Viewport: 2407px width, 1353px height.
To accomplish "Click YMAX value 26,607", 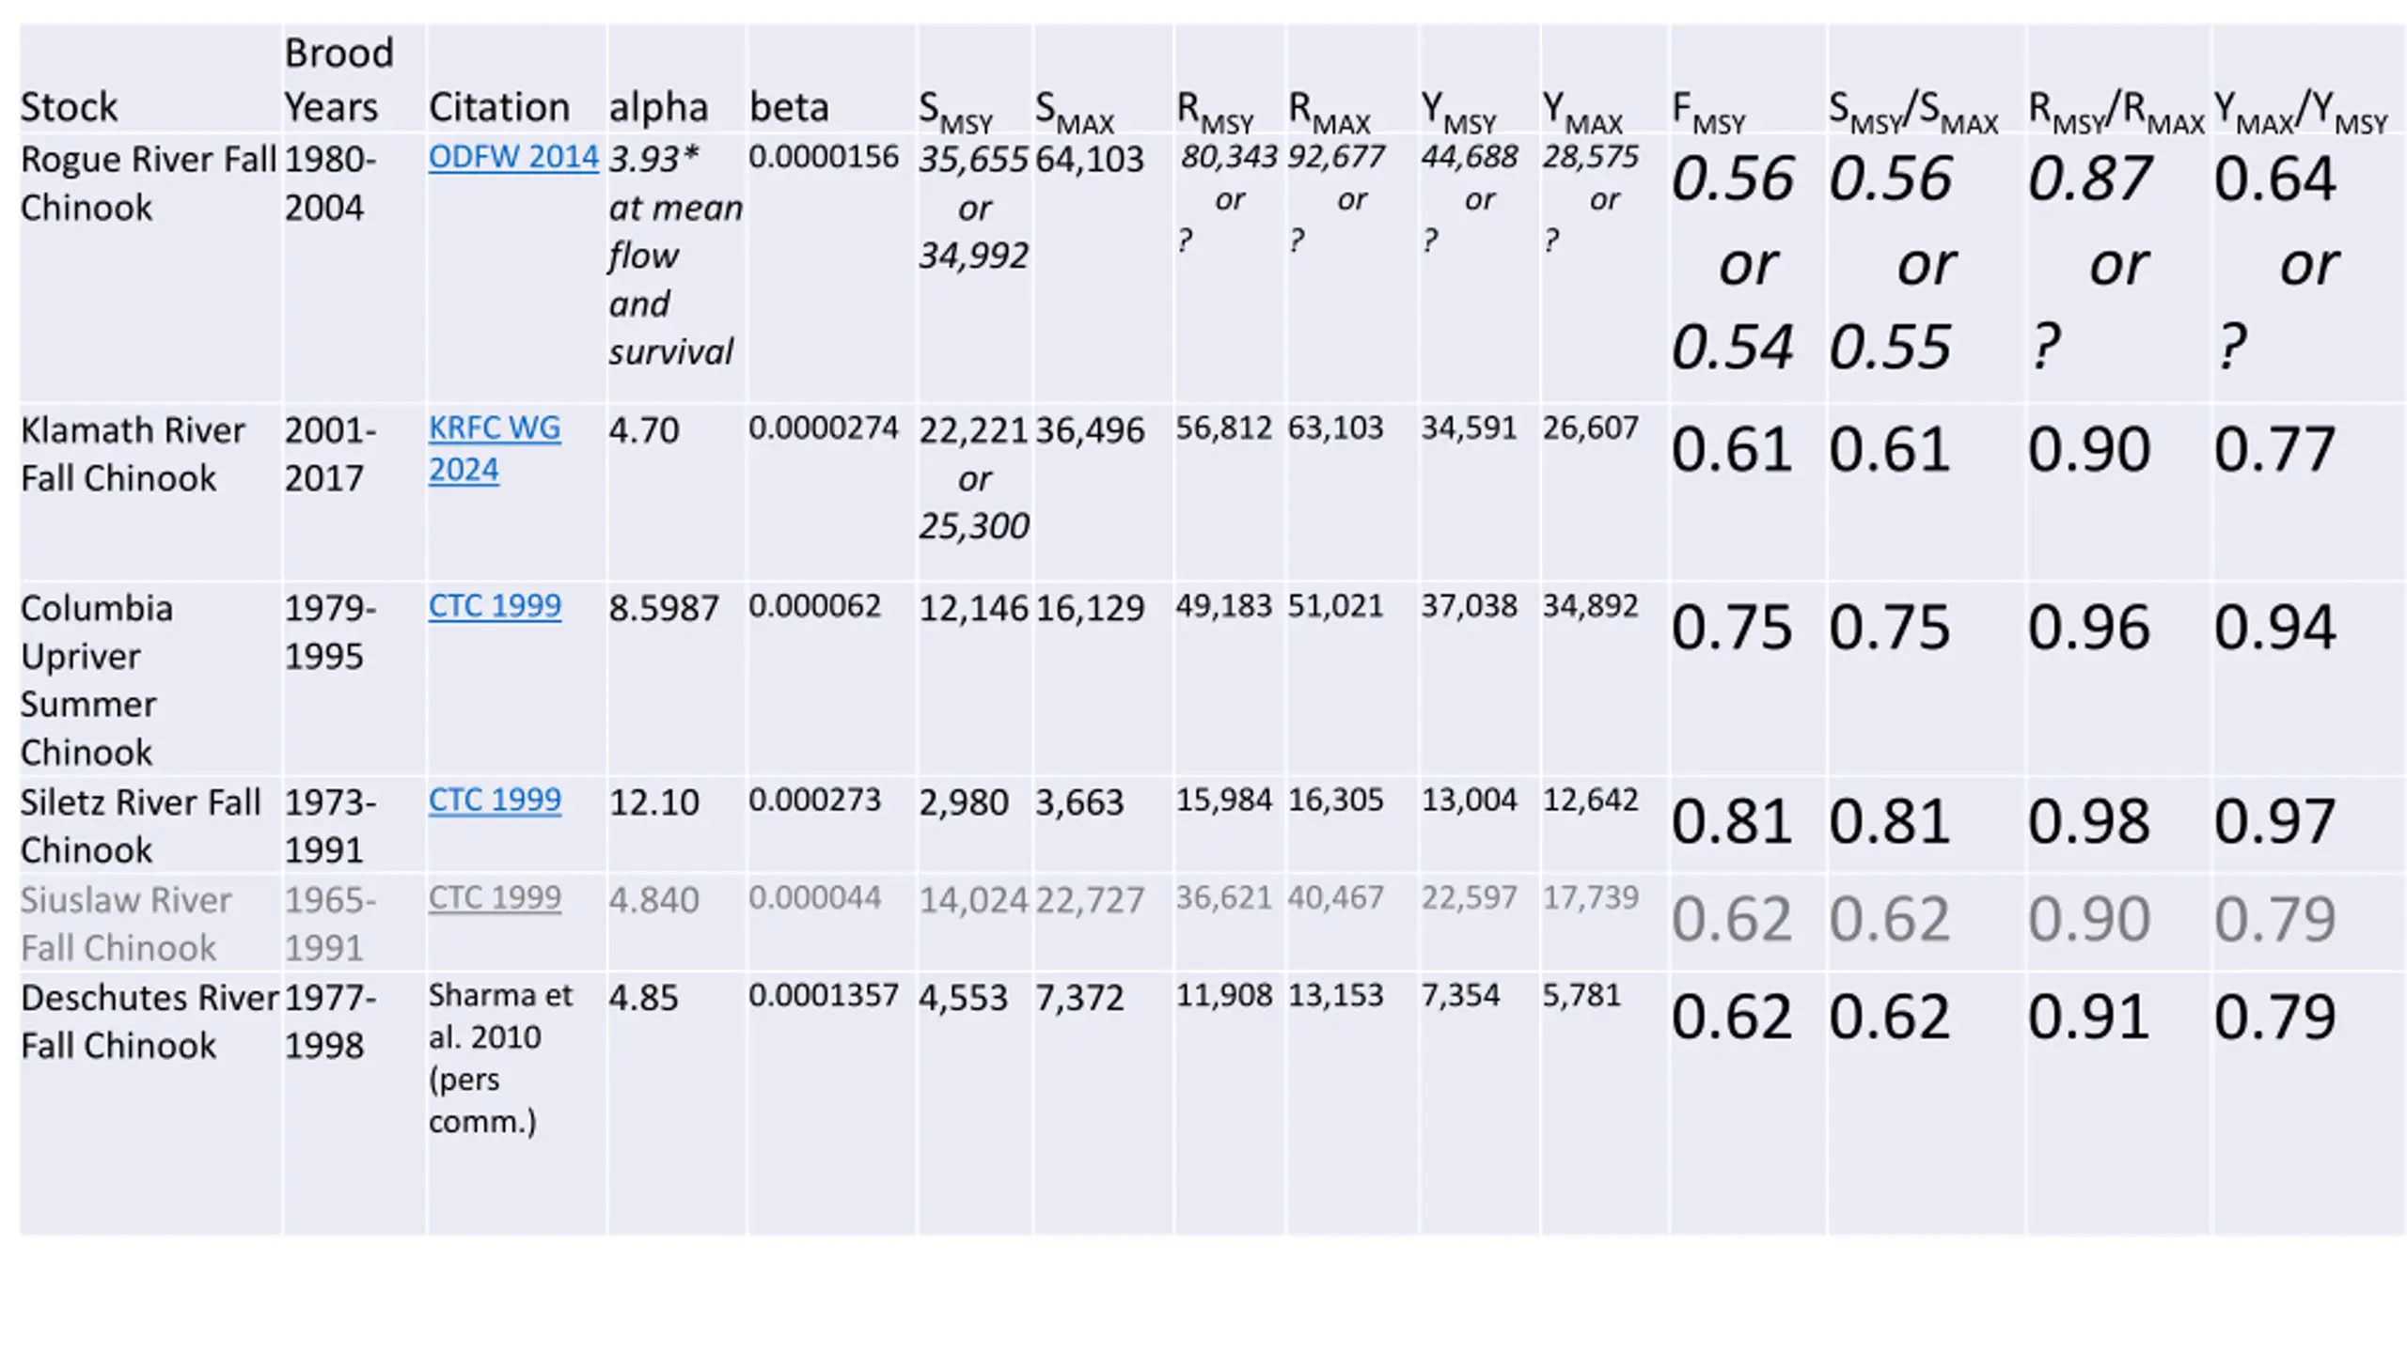I will [x=1590, y=428].
